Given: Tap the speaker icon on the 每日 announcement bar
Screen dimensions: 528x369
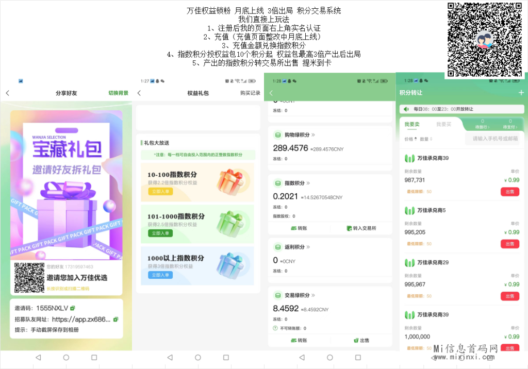Looking at the screenshot, I should [x=406, y=109].
